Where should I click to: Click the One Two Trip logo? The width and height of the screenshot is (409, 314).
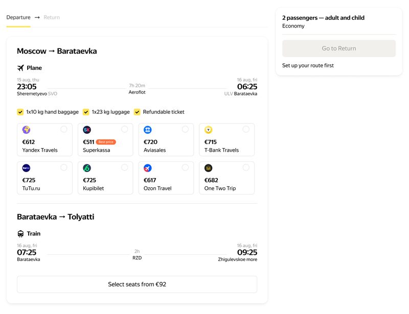(x=209, y=168)
